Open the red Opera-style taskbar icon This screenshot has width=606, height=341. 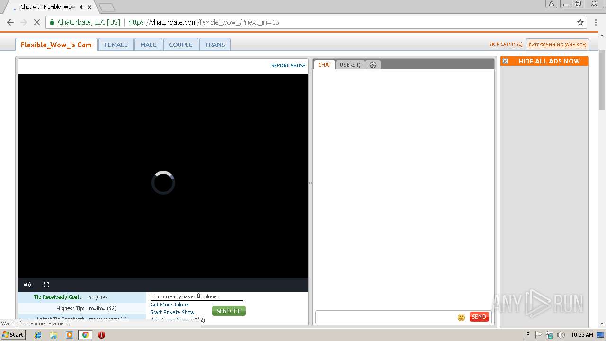pyautogui.click(x=101, y=335)
